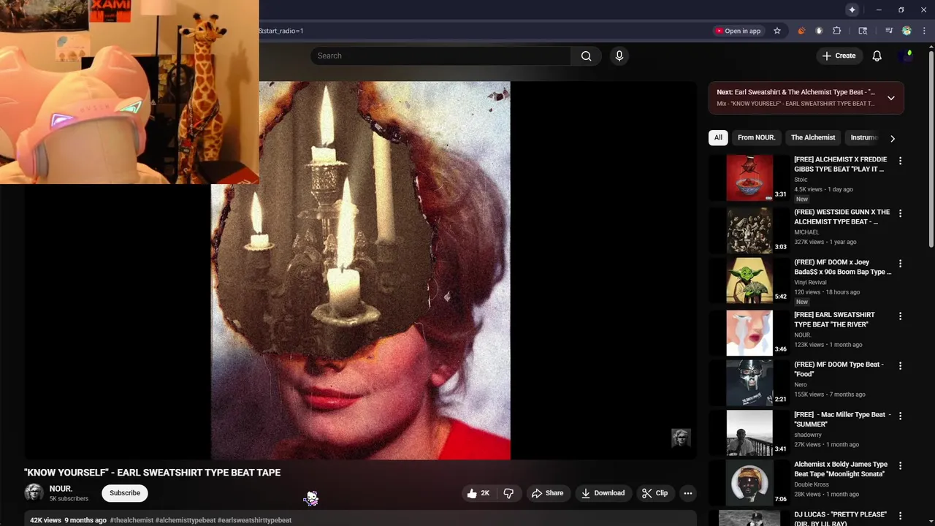Viewport: 935px width, 526px height.
Task: Open hashtag #earlsweatshirttypebeat
Action: tap(254, 520)
